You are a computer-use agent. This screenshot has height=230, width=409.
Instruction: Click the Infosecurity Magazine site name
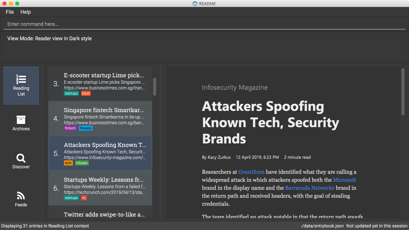pyautogui.click(x=235, y=88)
